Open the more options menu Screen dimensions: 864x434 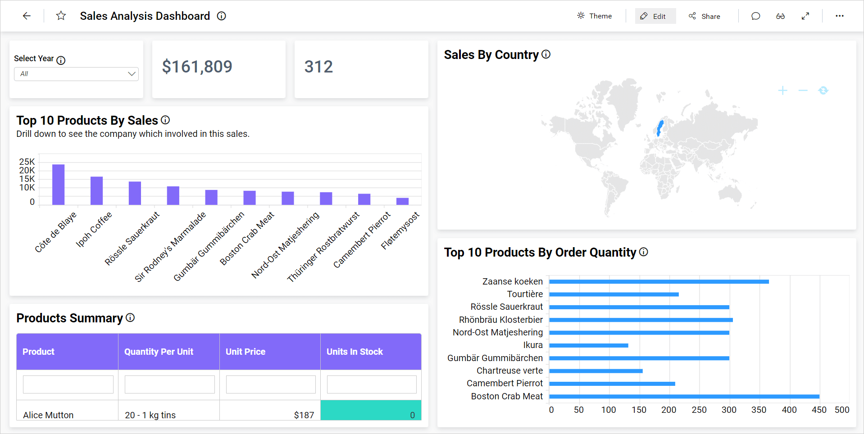pyautogui.click(x=840, y=16)
